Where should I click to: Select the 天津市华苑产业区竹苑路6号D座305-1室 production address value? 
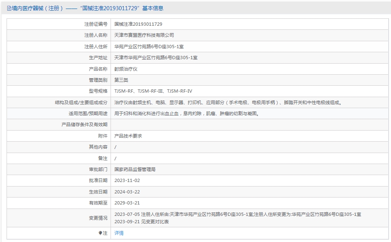click(156, 58)
